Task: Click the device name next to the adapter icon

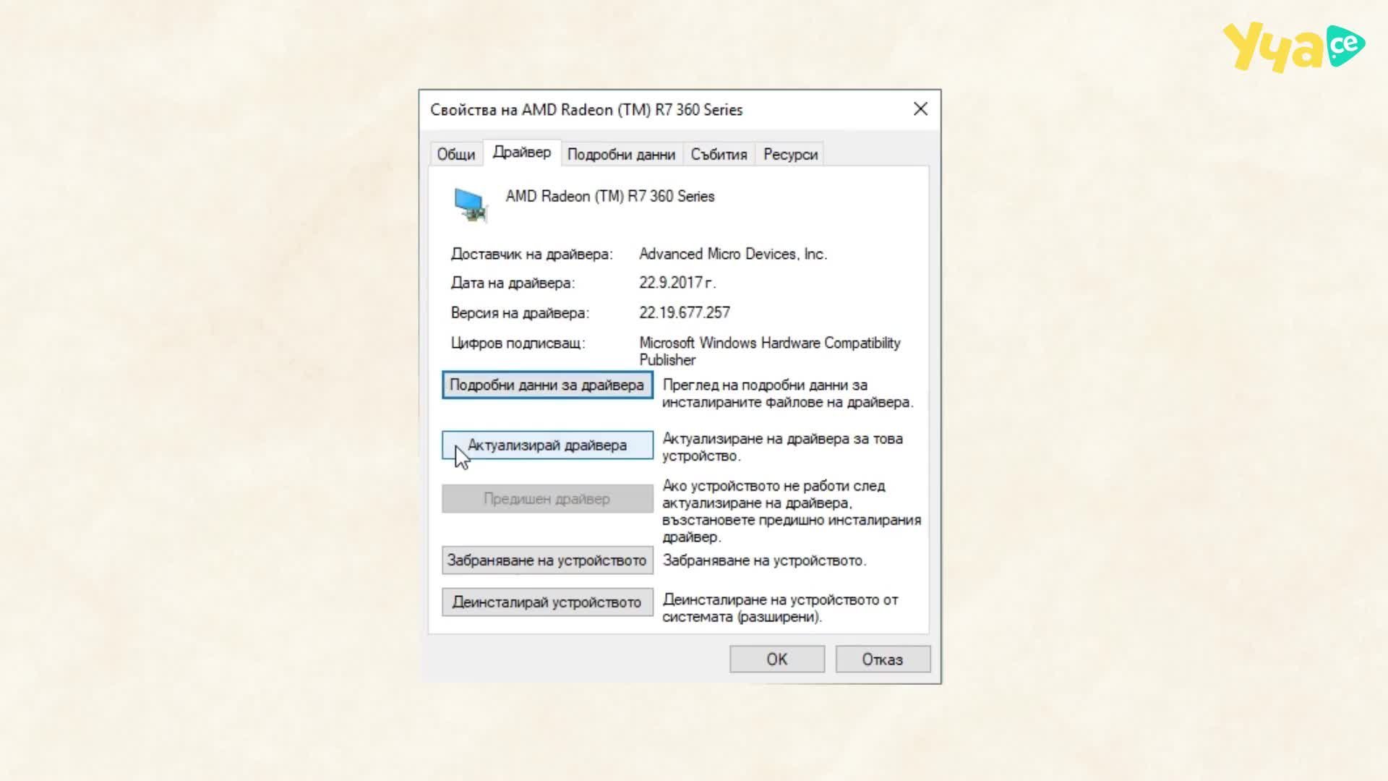Action: [610, 196]
